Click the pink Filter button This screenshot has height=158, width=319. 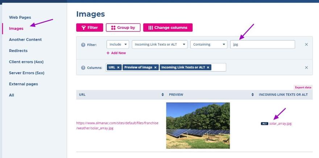[x=90, y=27]
